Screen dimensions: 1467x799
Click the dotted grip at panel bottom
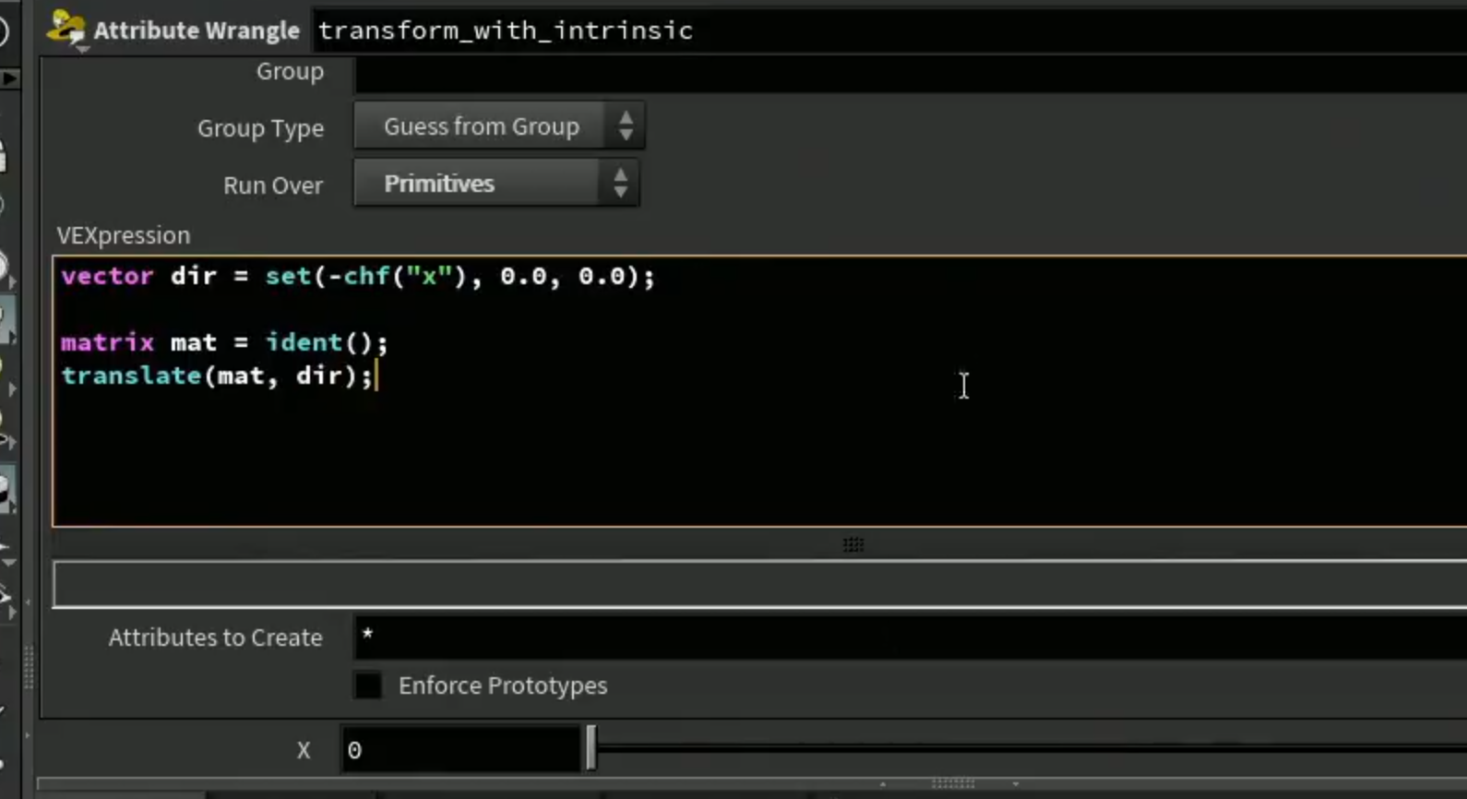point(953,783)
